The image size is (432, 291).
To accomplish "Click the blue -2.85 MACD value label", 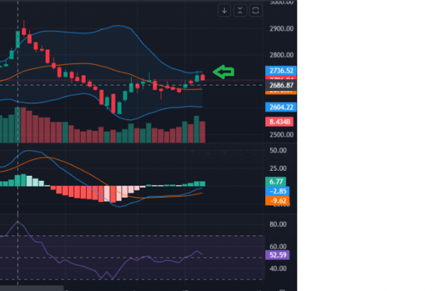I will [x=279, y=191].
